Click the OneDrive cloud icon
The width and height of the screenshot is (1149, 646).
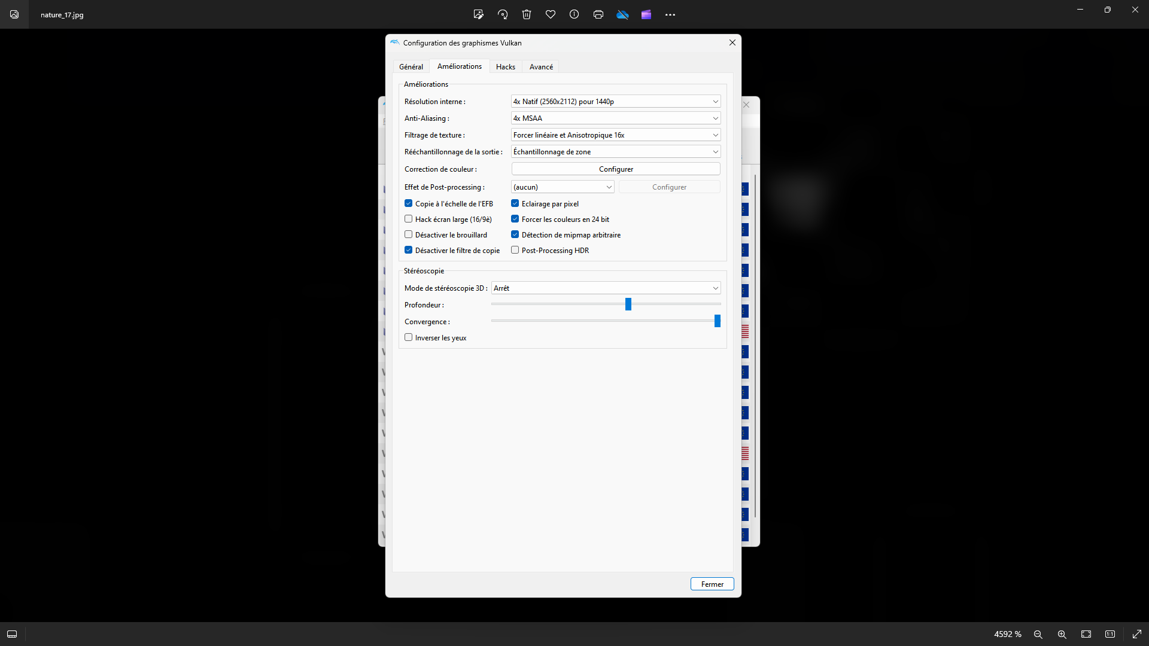click(622, 14)
